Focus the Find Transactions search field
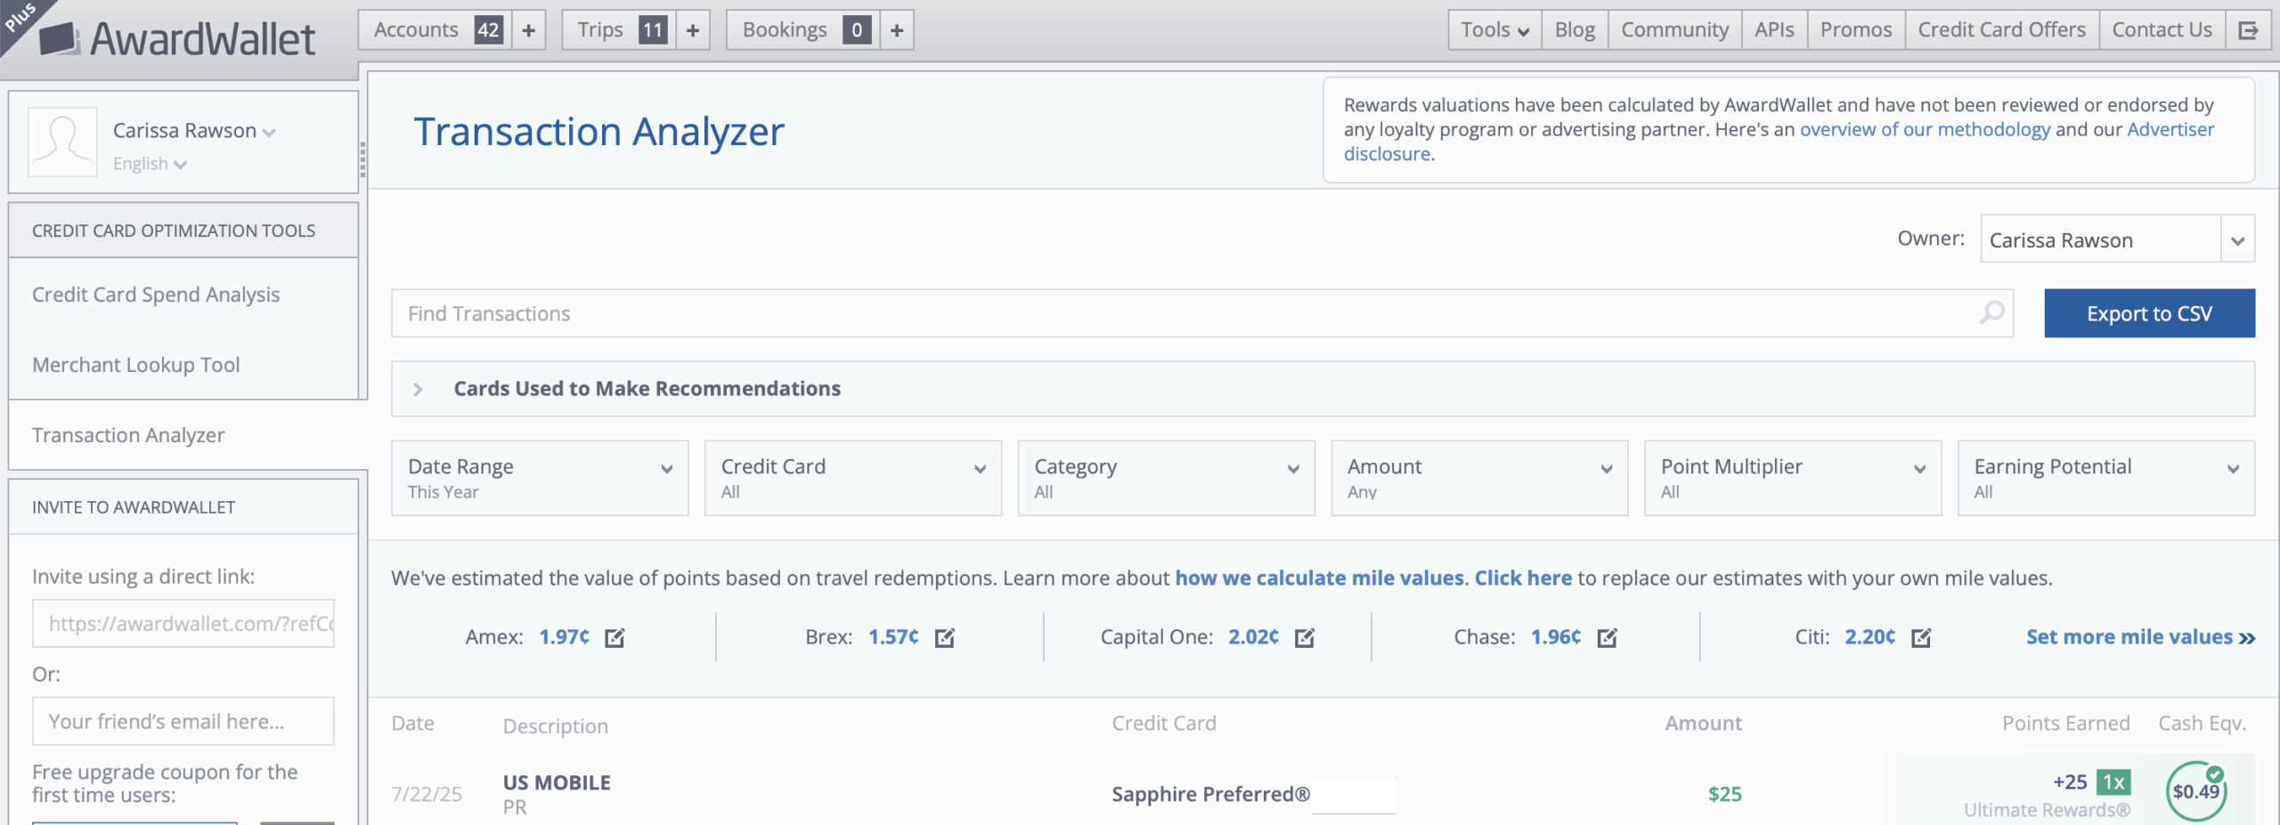2280x825 pixels. 1202,313
